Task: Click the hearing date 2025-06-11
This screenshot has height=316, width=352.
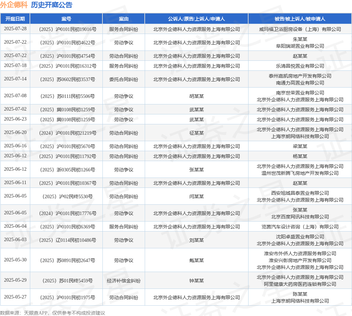Action: pos(15,182)
